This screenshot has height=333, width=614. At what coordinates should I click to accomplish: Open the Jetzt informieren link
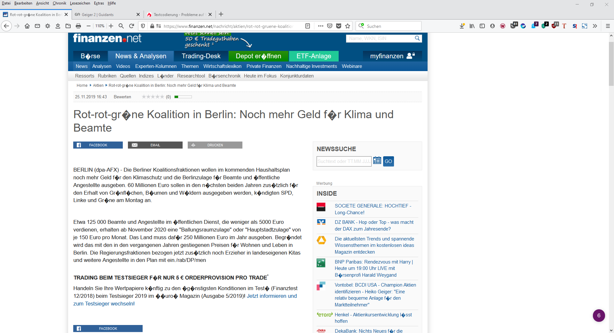tap(272, 296)
